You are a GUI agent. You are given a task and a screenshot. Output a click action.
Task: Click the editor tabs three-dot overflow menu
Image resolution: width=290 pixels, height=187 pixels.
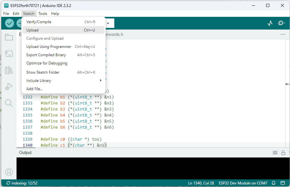tap(283, 34)
